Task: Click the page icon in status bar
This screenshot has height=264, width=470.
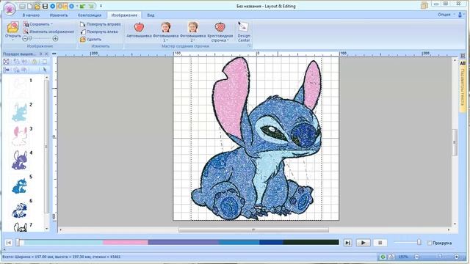Action: pos(391,257)
